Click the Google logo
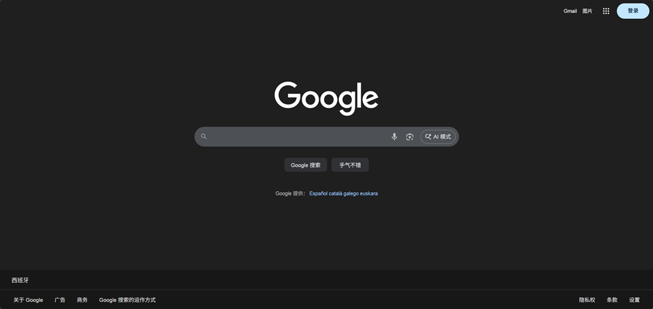The width and height of the screenshot is (653, 309). [326, 98]
